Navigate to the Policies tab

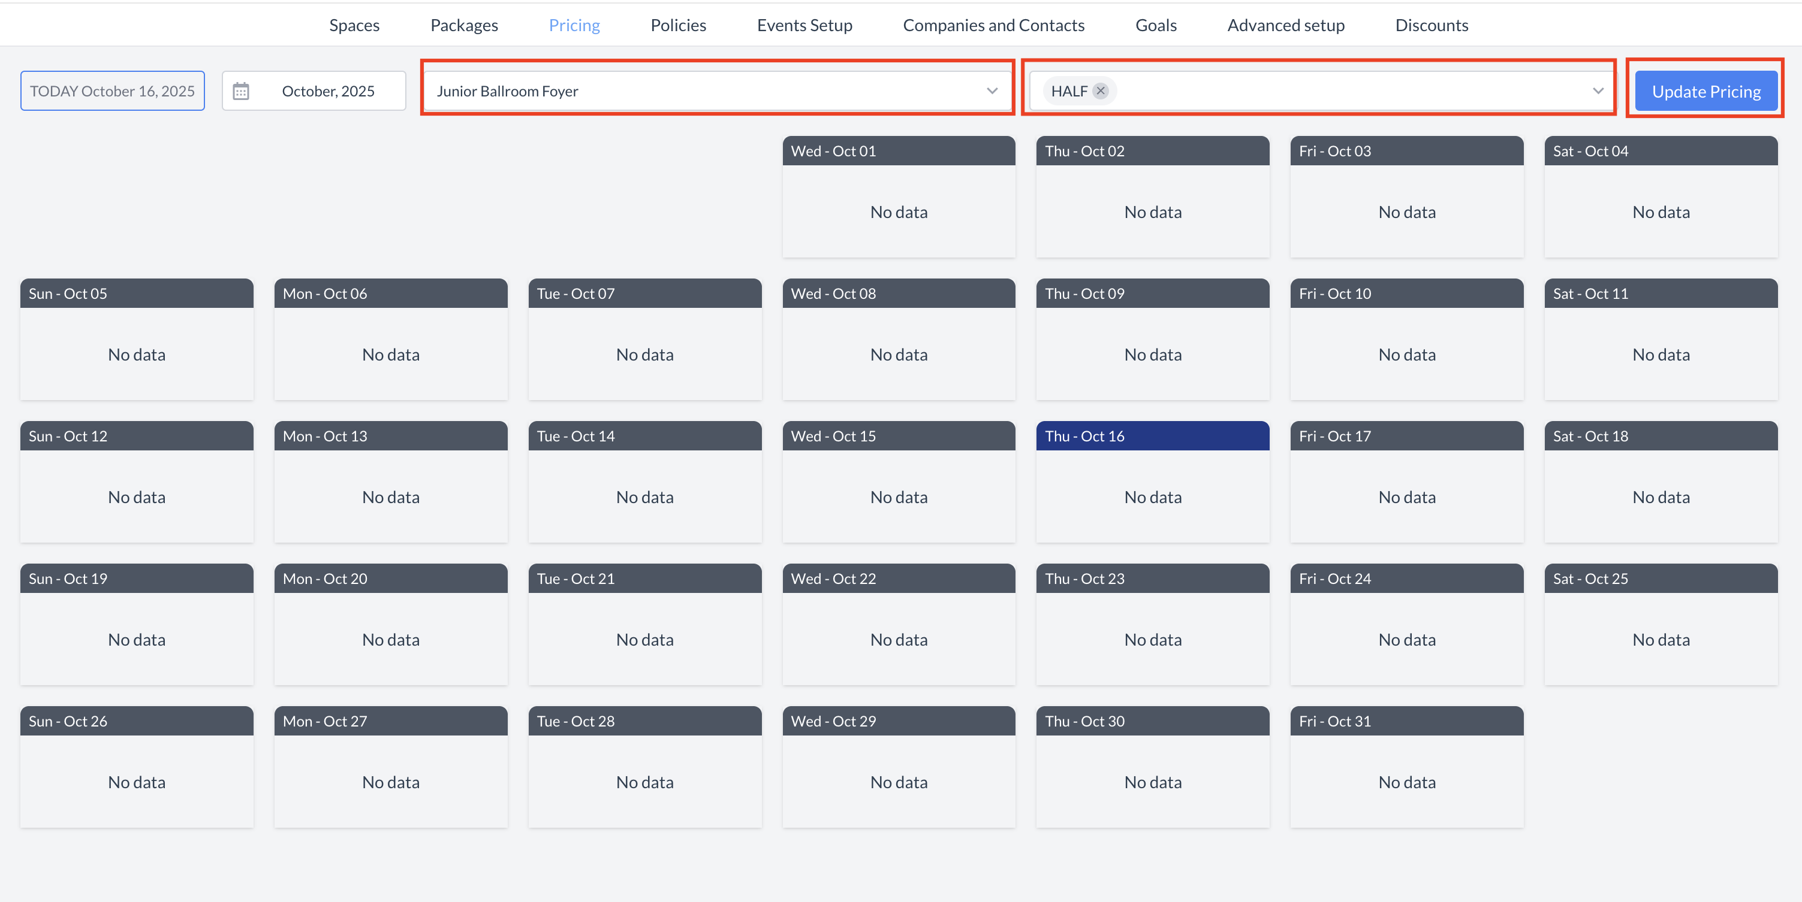[x=677, y=25]
